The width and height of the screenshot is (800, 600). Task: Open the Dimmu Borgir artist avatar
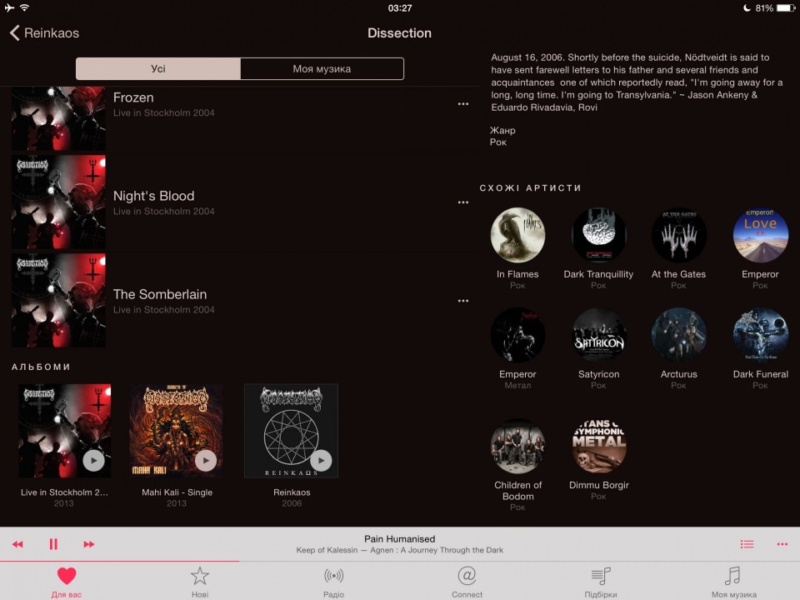[599, 446]
